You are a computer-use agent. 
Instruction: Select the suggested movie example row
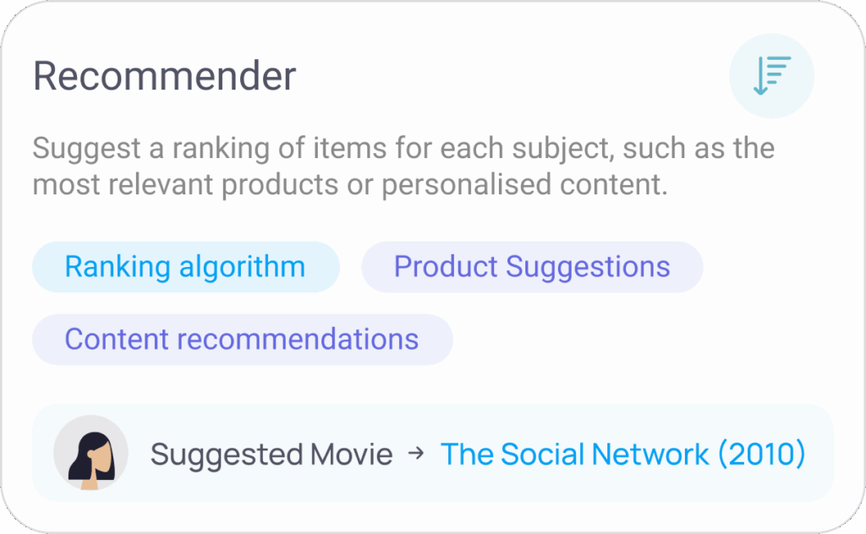(432, 453)
